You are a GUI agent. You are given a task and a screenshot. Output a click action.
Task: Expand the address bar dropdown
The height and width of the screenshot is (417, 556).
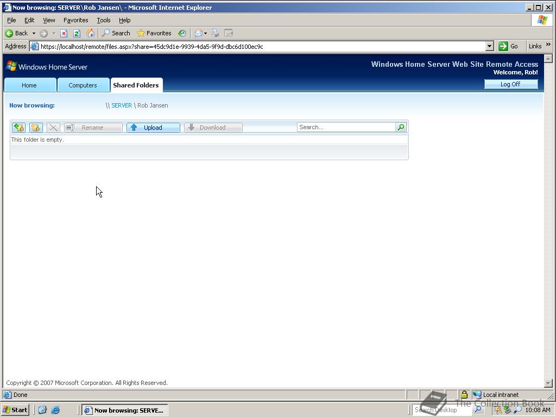pos(489,47)
